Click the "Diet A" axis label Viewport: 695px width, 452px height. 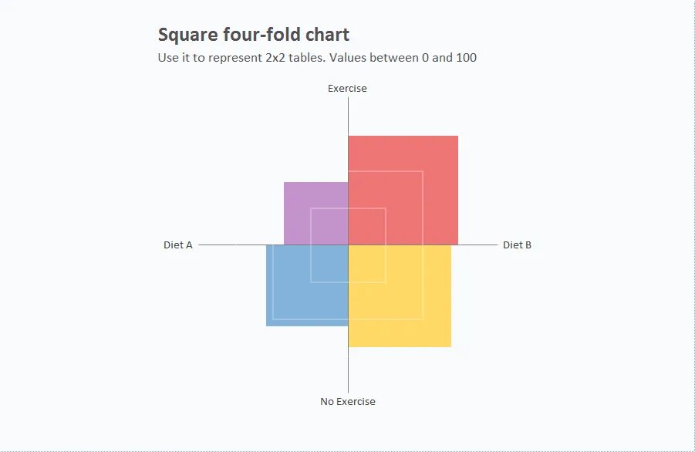(x=177, y=245)
